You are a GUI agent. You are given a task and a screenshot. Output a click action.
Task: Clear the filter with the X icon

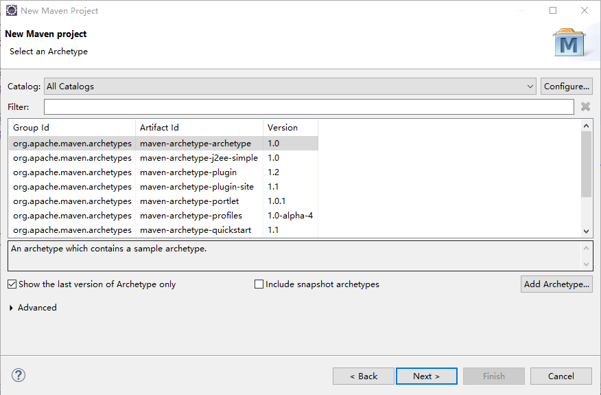click(x=585, y=106)
